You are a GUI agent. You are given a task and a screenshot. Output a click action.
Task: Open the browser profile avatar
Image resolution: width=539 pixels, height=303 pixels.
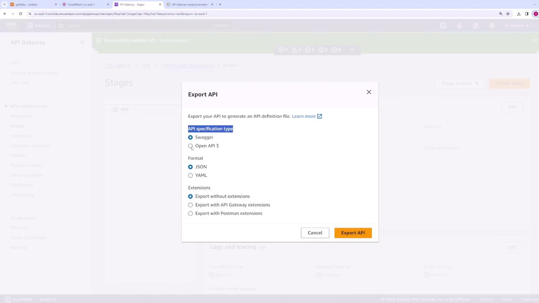(536, 14)
